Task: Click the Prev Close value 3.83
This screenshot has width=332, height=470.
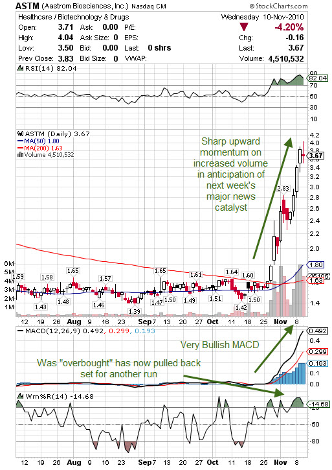Action: coord(65,58)
